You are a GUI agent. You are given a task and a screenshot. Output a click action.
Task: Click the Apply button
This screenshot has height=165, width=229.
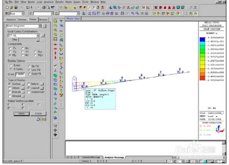click(x=22, y=113)
